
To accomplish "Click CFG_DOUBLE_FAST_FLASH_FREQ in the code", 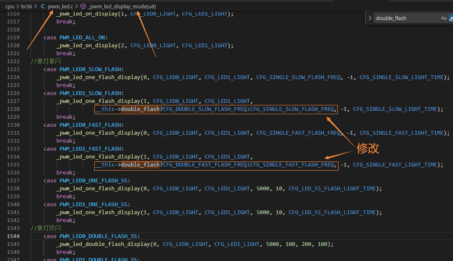I will tap(205, 165).
